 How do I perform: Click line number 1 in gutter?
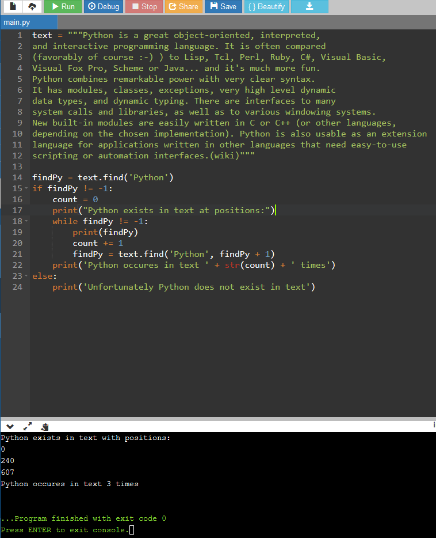tap(20, 35)
